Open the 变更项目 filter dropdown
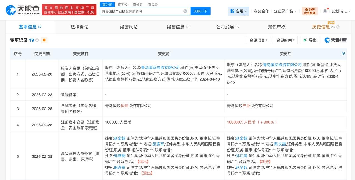 [259, 40]
